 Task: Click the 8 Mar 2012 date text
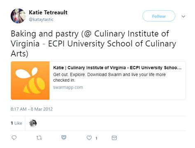[42, 109]
